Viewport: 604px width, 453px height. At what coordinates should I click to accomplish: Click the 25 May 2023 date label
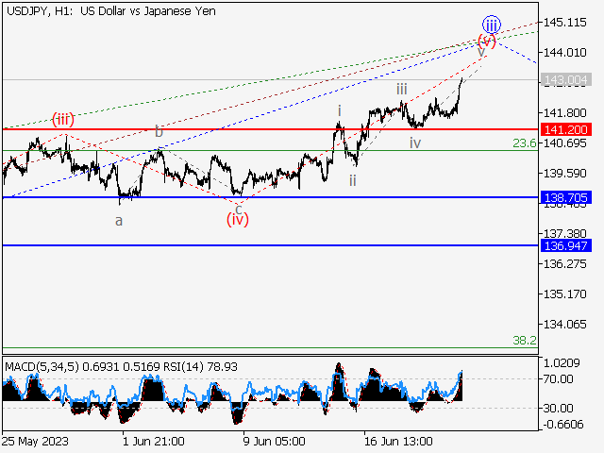click(x=36, y=441)
